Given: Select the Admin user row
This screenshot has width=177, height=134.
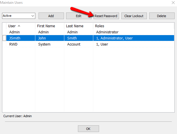Looking at the screenshot, I should (x=88, y=32).
